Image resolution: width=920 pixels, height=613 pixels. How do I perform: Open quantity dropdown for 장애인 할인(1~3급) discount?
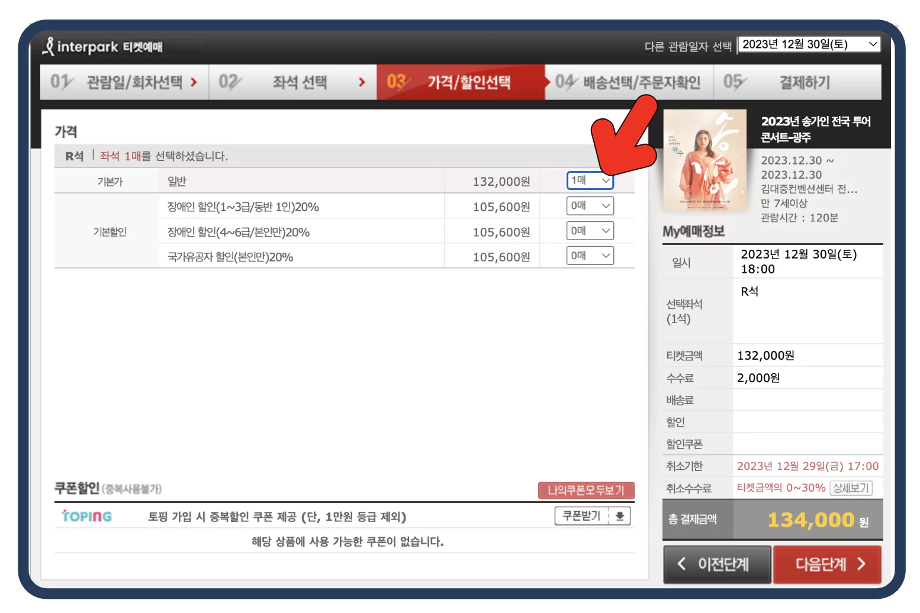590,205
